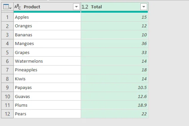Click the Apples cell
189x126 pixels.
(47, 17)
